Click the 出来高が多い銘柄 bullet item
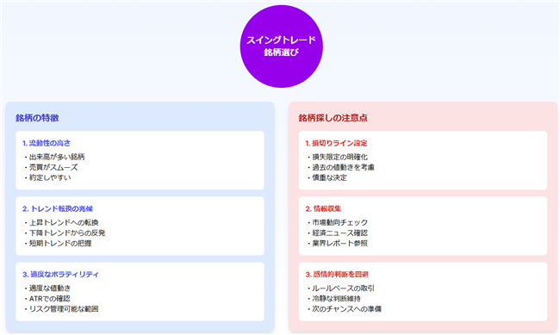This screenshot has width=560, height=335. 54,157
